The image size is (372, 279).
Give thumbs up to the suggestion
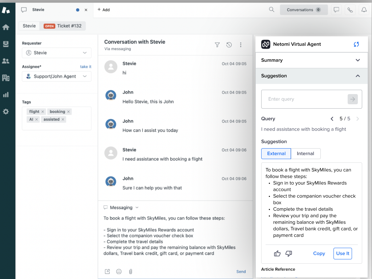click(277, 253)
